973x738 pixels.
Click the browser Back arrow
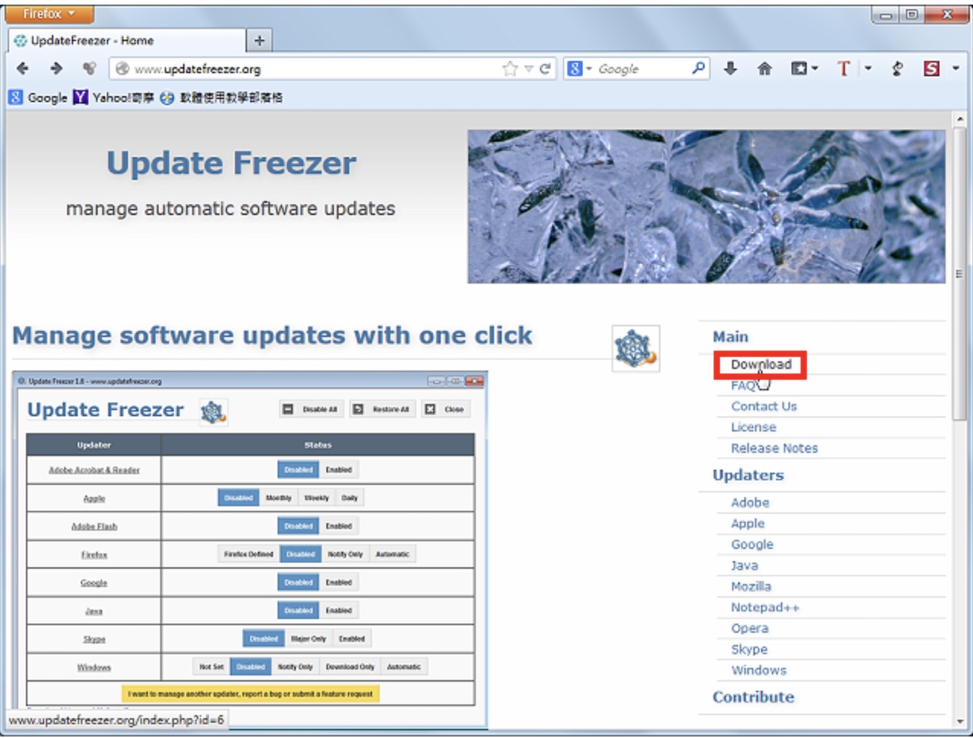tap(23, 69)
